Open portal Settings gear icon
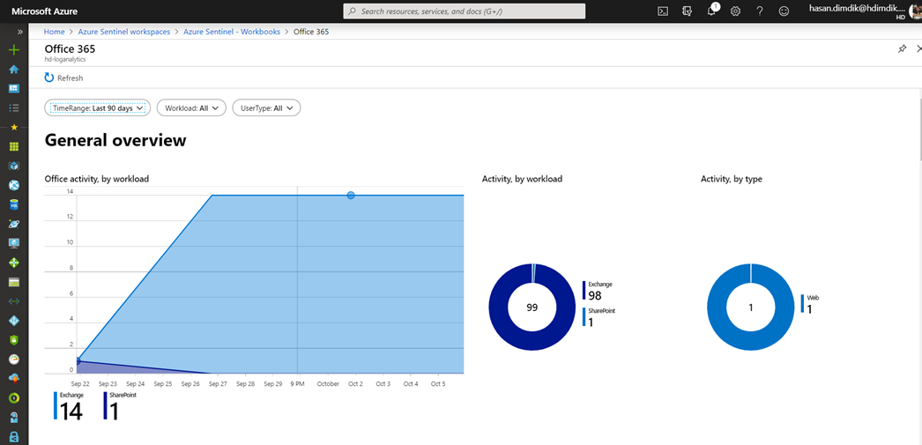 pos(735,11)
